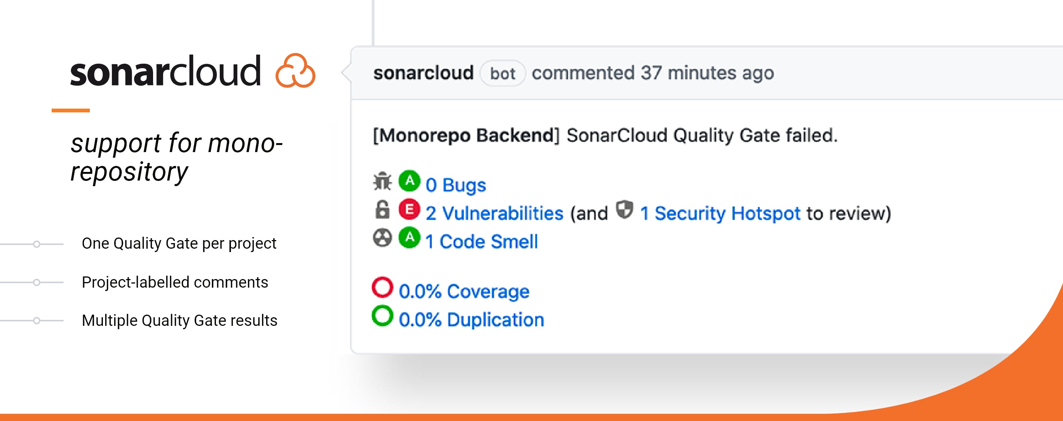Click the sonarcloud wordmark text logo

pyautogui.click(x=165, y=71)
